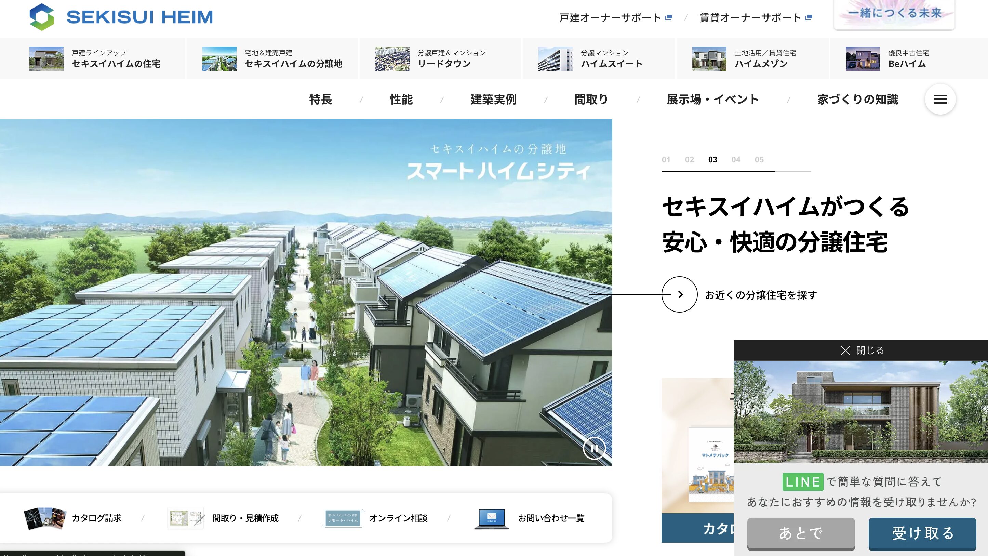
Task: Open 賃貸オーナーサポート link
Action: (750, 18)
